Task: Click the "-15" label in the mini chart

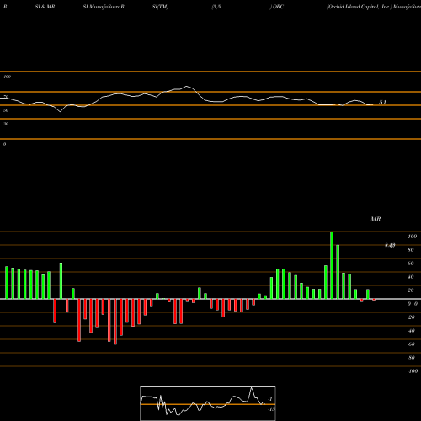Action: point(271,409)
